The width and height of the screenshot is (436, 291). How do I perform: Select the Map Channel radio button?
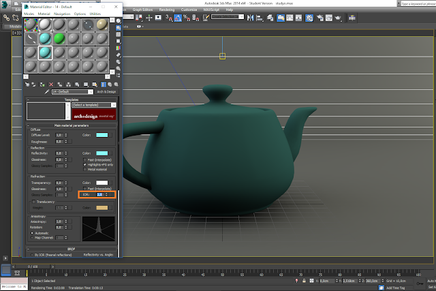(33, 236)
